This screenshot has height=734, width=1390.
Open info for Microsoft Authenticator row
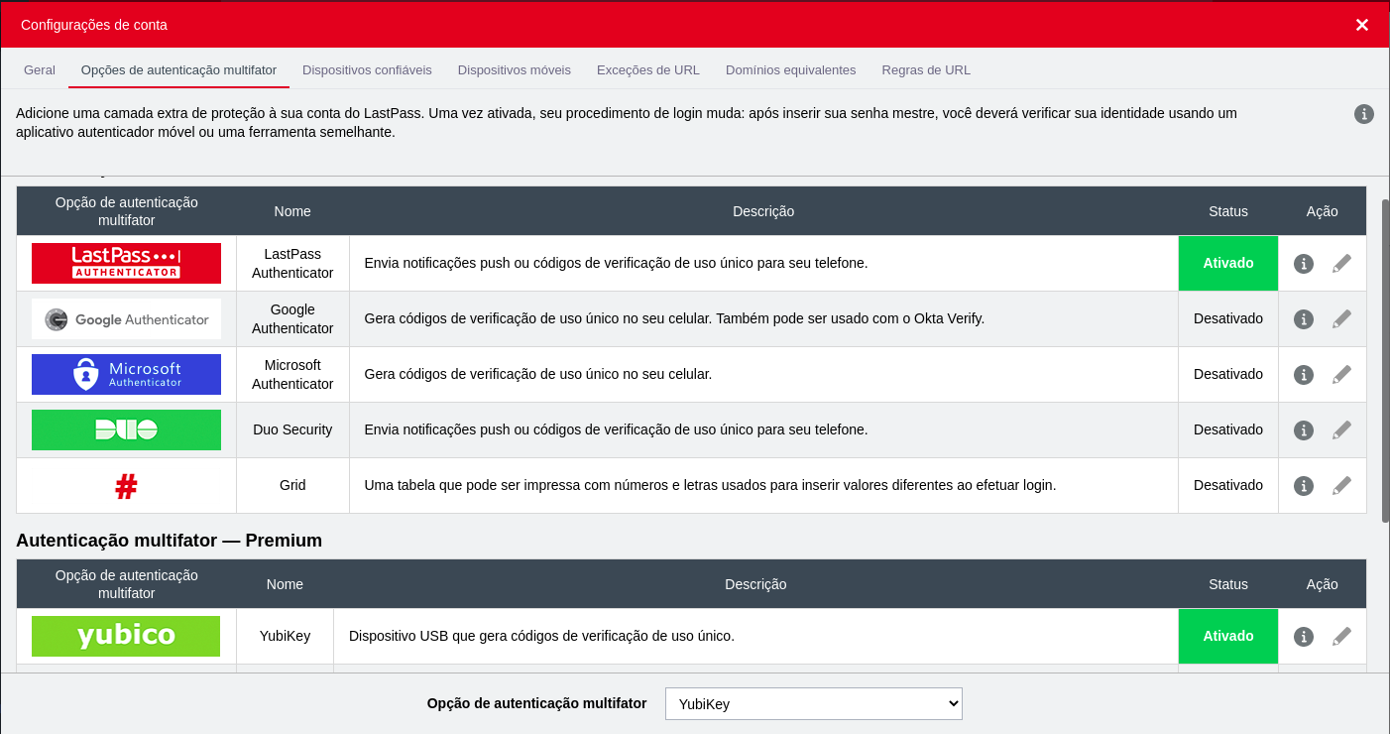(x=1304, y=375)
